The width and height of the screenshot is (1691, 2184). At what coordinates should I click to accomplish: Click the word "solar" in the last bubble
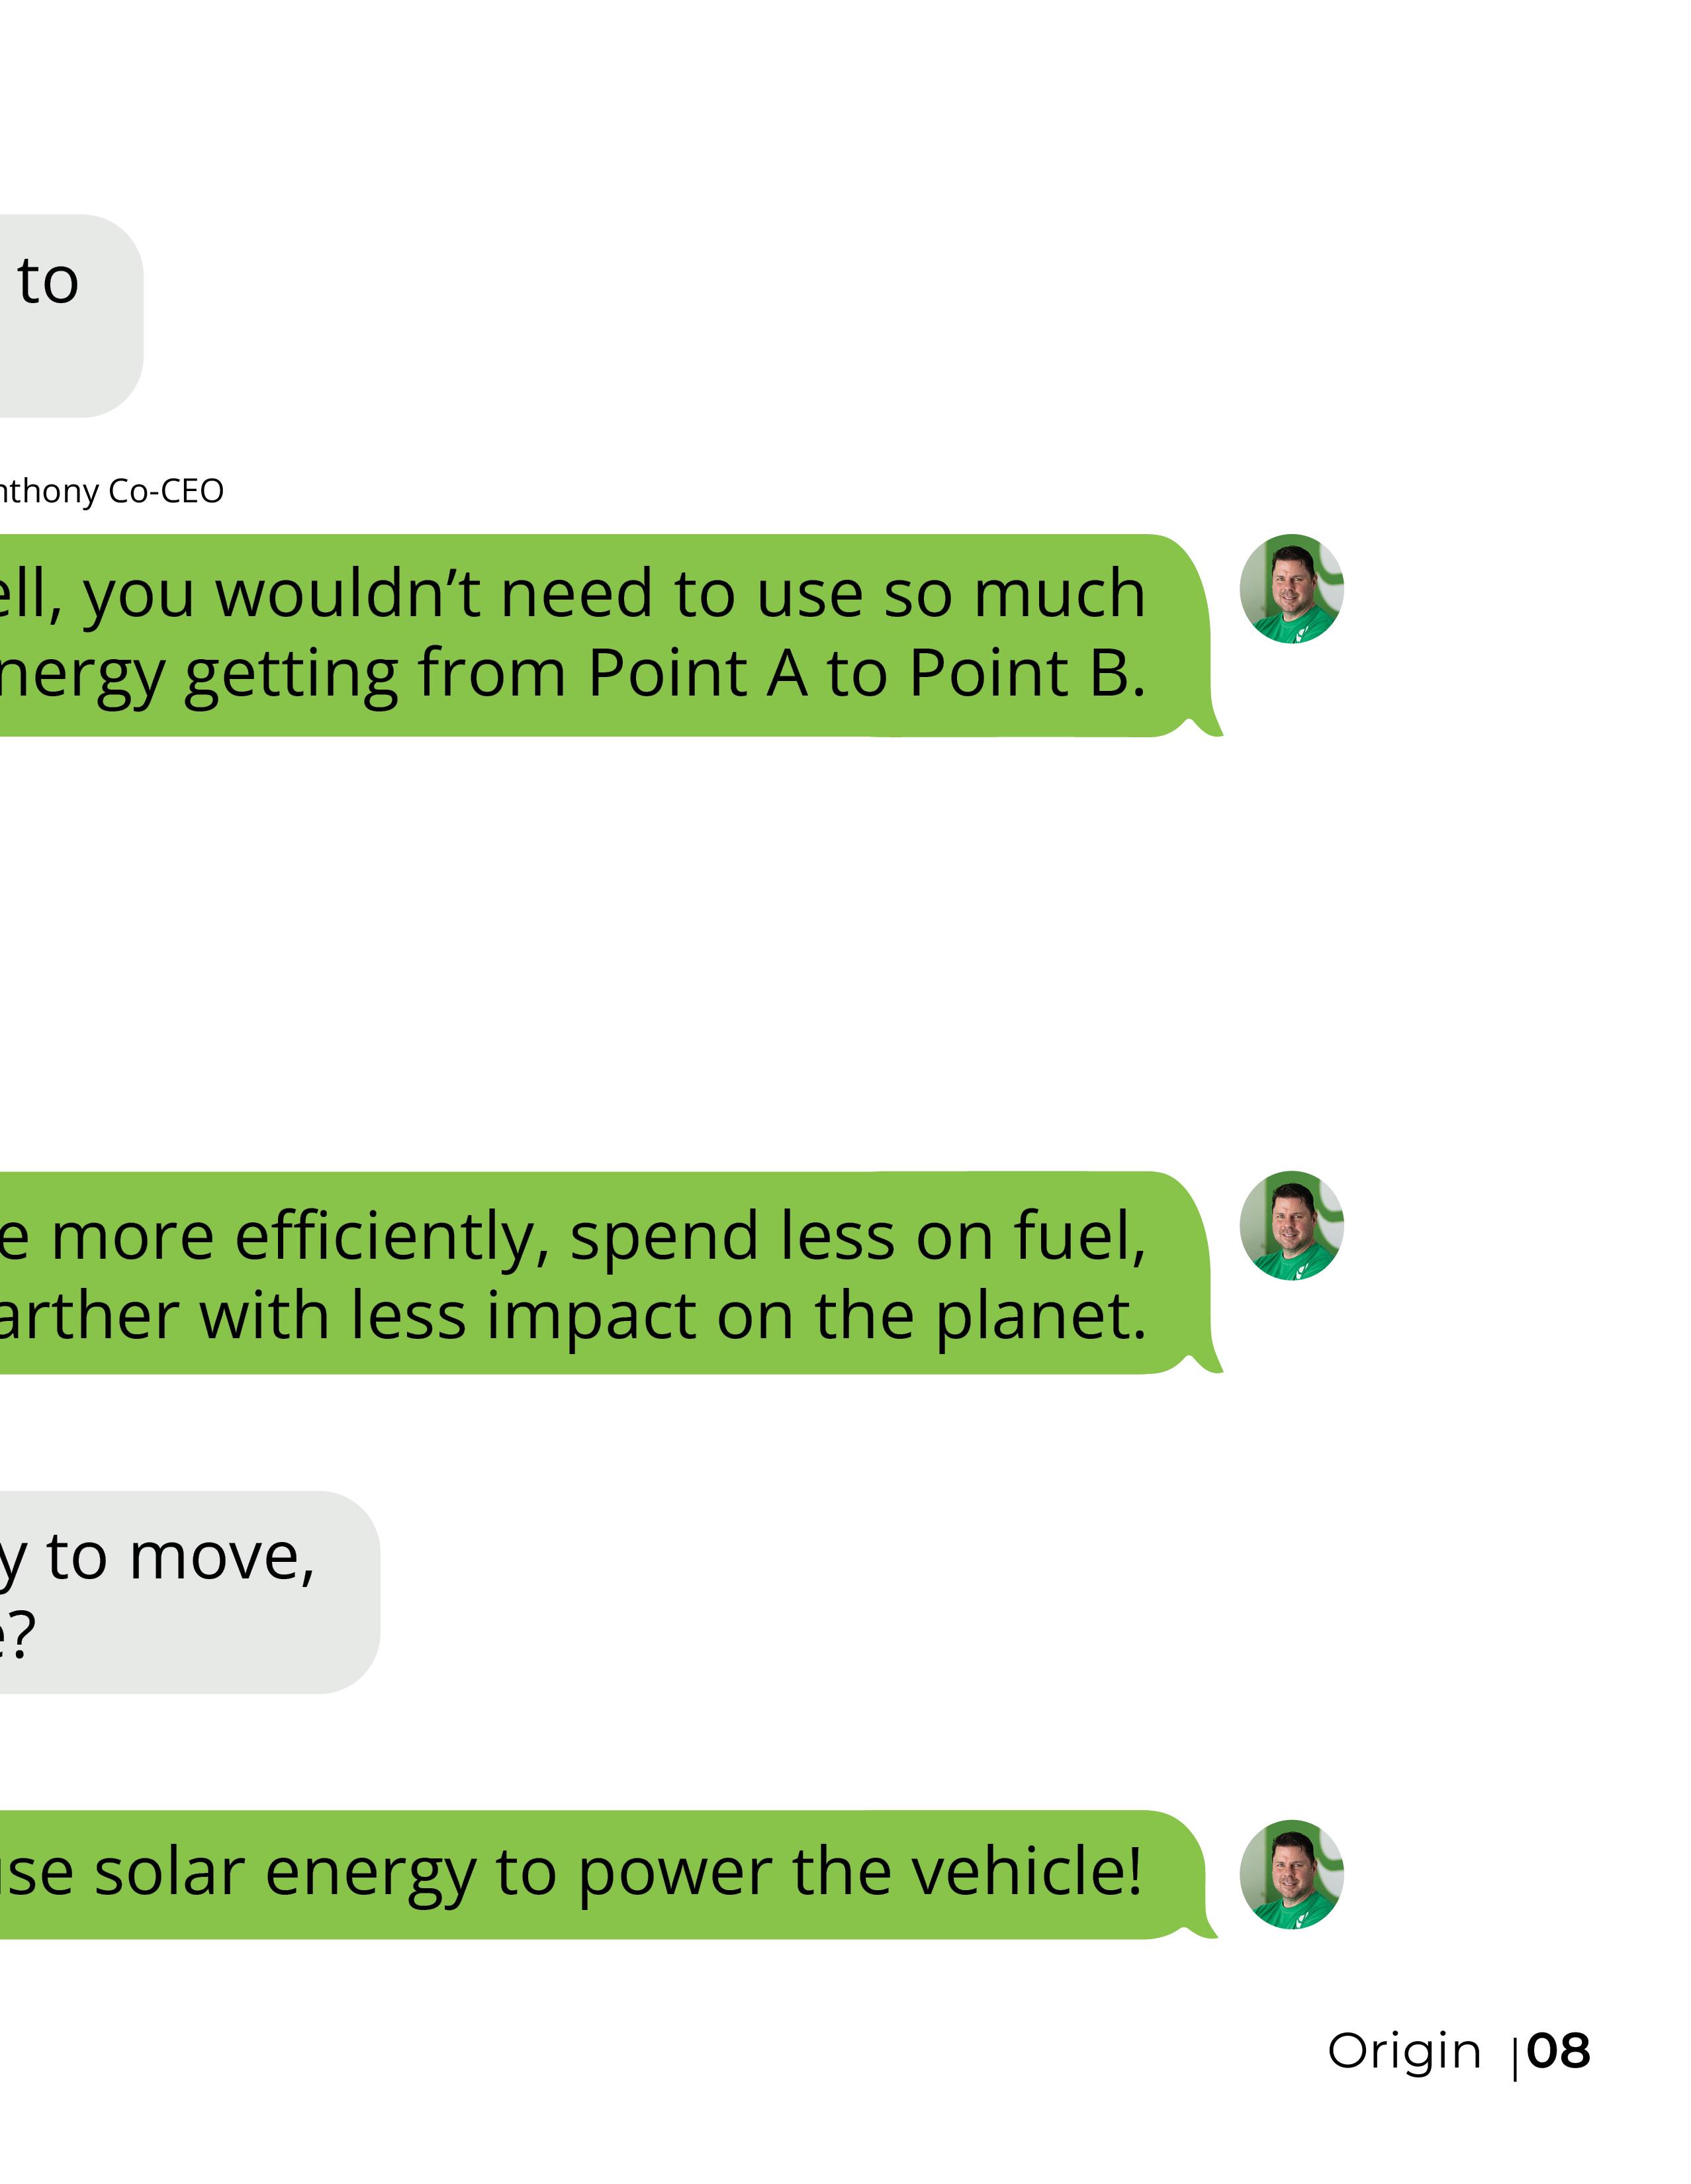click(169, 1872)
